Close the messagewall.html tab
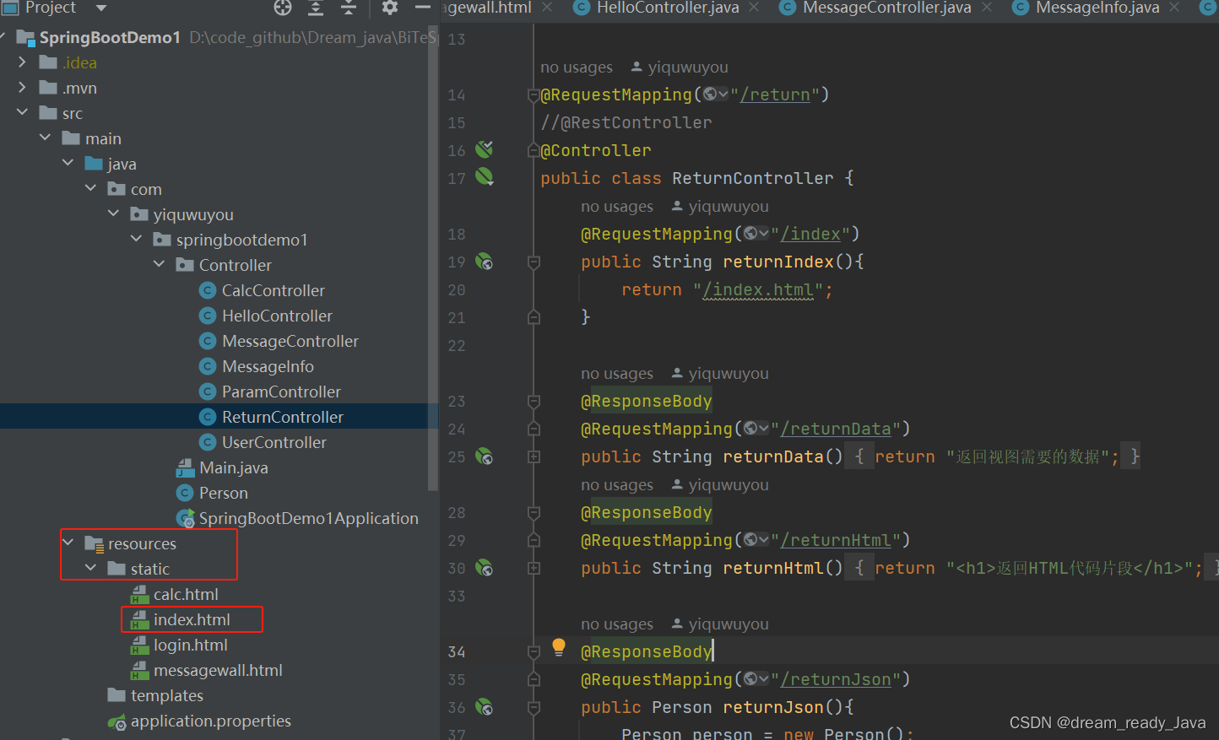This screenshot has height=740, width=1219. [x=546, y=8]
